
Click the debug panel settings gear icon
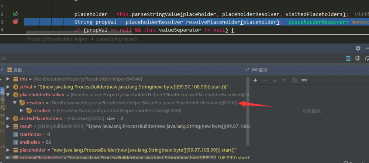tap(358, 48)
